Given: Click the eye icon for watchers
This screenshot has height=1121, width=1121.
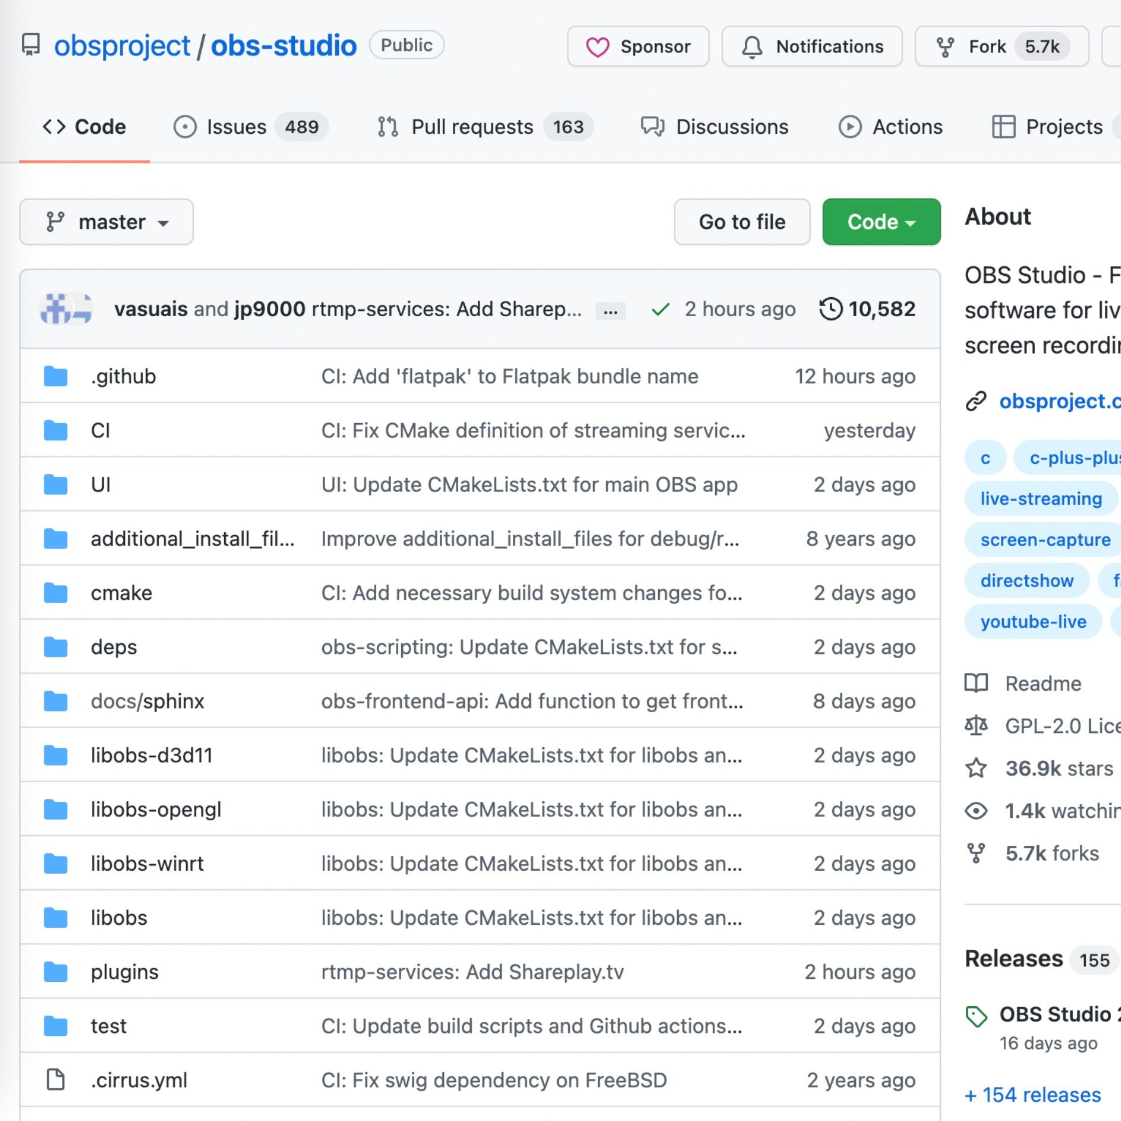Looking at the screenshot, I should (976, 811).
